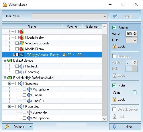This screenshot has height=132, width=143.
Task: Toggle the Mute Value checkbox
Action: click(x=134, y=93)
